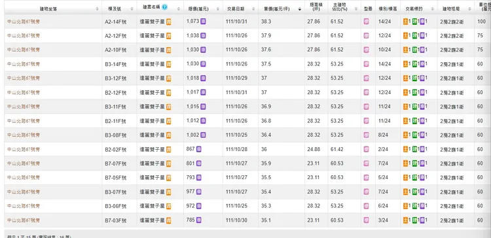The height and width of the screenshot is (238, 491).
Task: Click unit price 35.1
Action: tap(266, 220)
